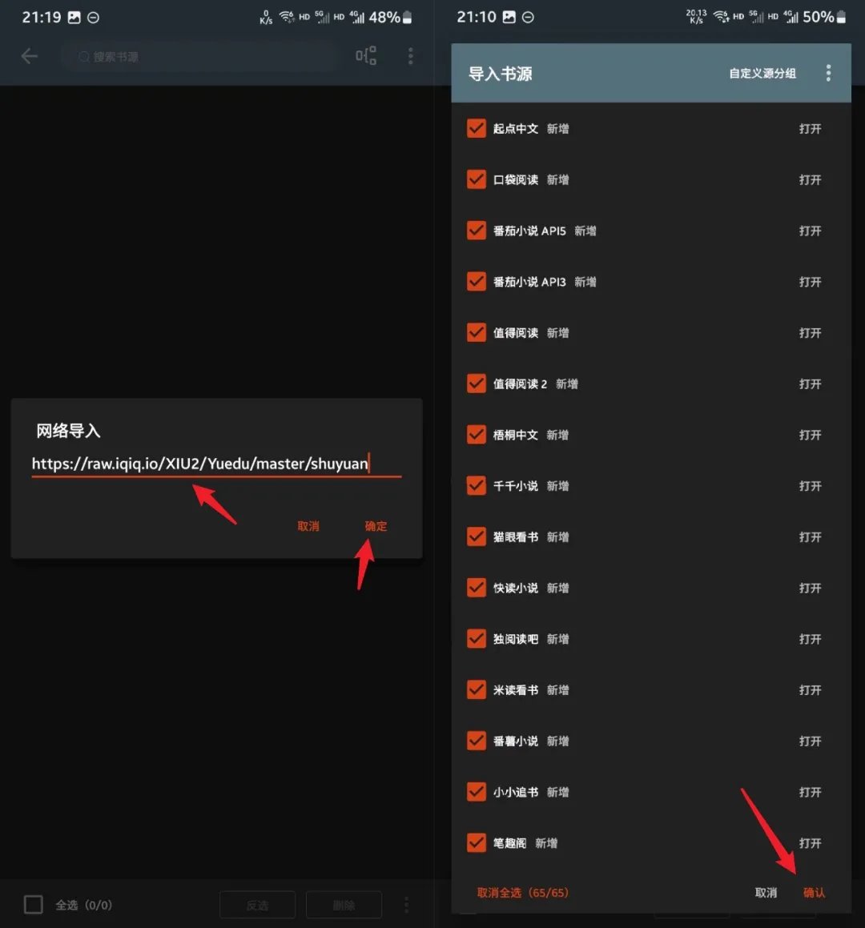Tap the picture notification icon next to 21:19
865x928 pixels.
pyautogui.click(x=74, y=17)
